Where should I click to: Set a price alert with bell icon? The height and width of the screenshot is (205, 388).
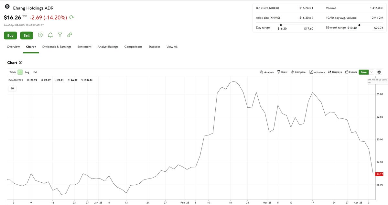50,35
